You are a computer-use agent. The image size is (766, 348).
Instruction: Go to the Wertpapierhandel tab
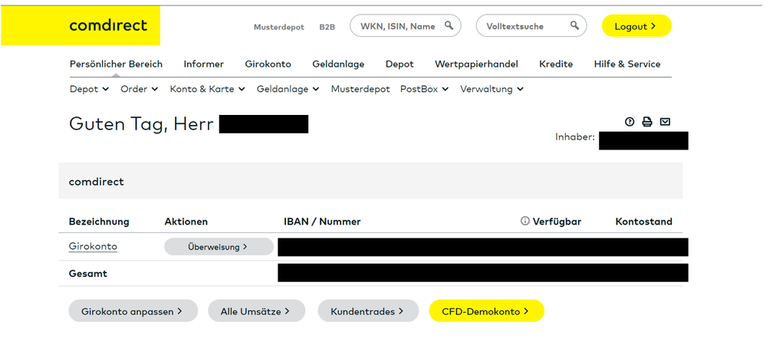[476, 64]
